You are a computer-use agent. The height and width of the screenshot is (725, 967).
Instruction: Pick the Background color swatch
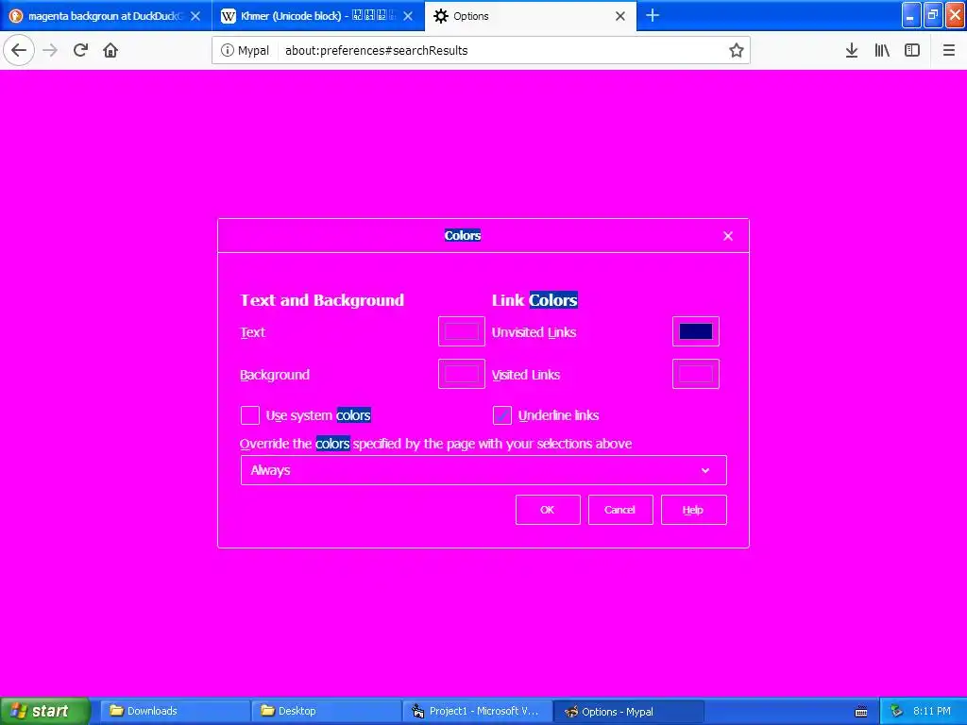(x=461, y=374)
